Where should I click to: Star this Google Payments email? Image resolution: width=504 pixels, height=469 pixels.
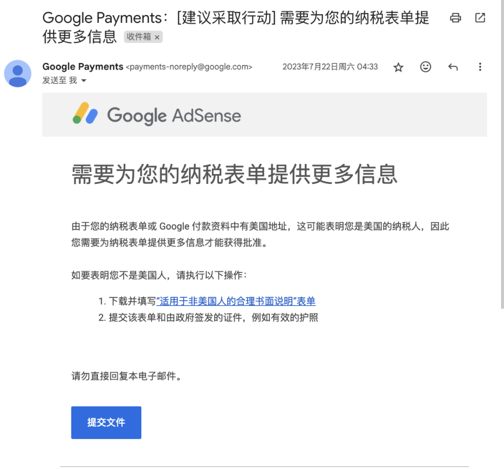(x=398, y=67)
